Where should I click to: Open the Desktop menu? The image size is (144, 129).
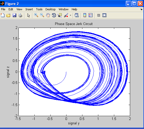click(50, 9)
